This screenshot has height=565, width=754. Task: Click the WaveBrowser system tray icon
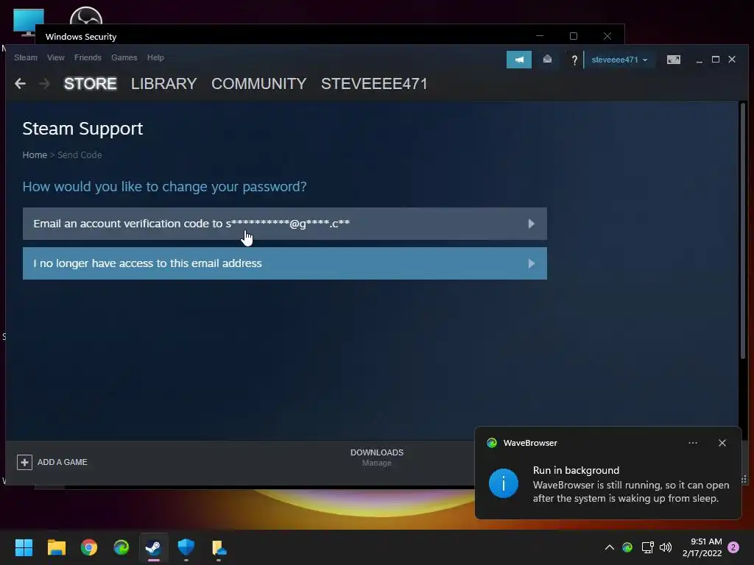click(627, 547)
